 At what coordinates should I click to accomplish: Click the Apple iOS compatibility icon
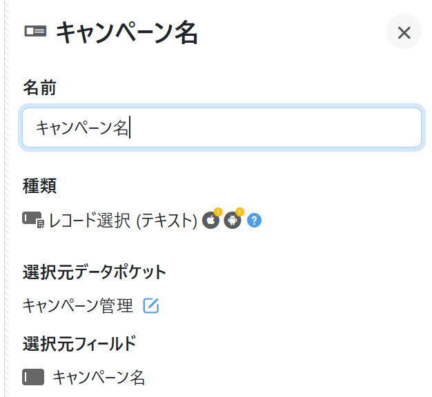(210, 221)
